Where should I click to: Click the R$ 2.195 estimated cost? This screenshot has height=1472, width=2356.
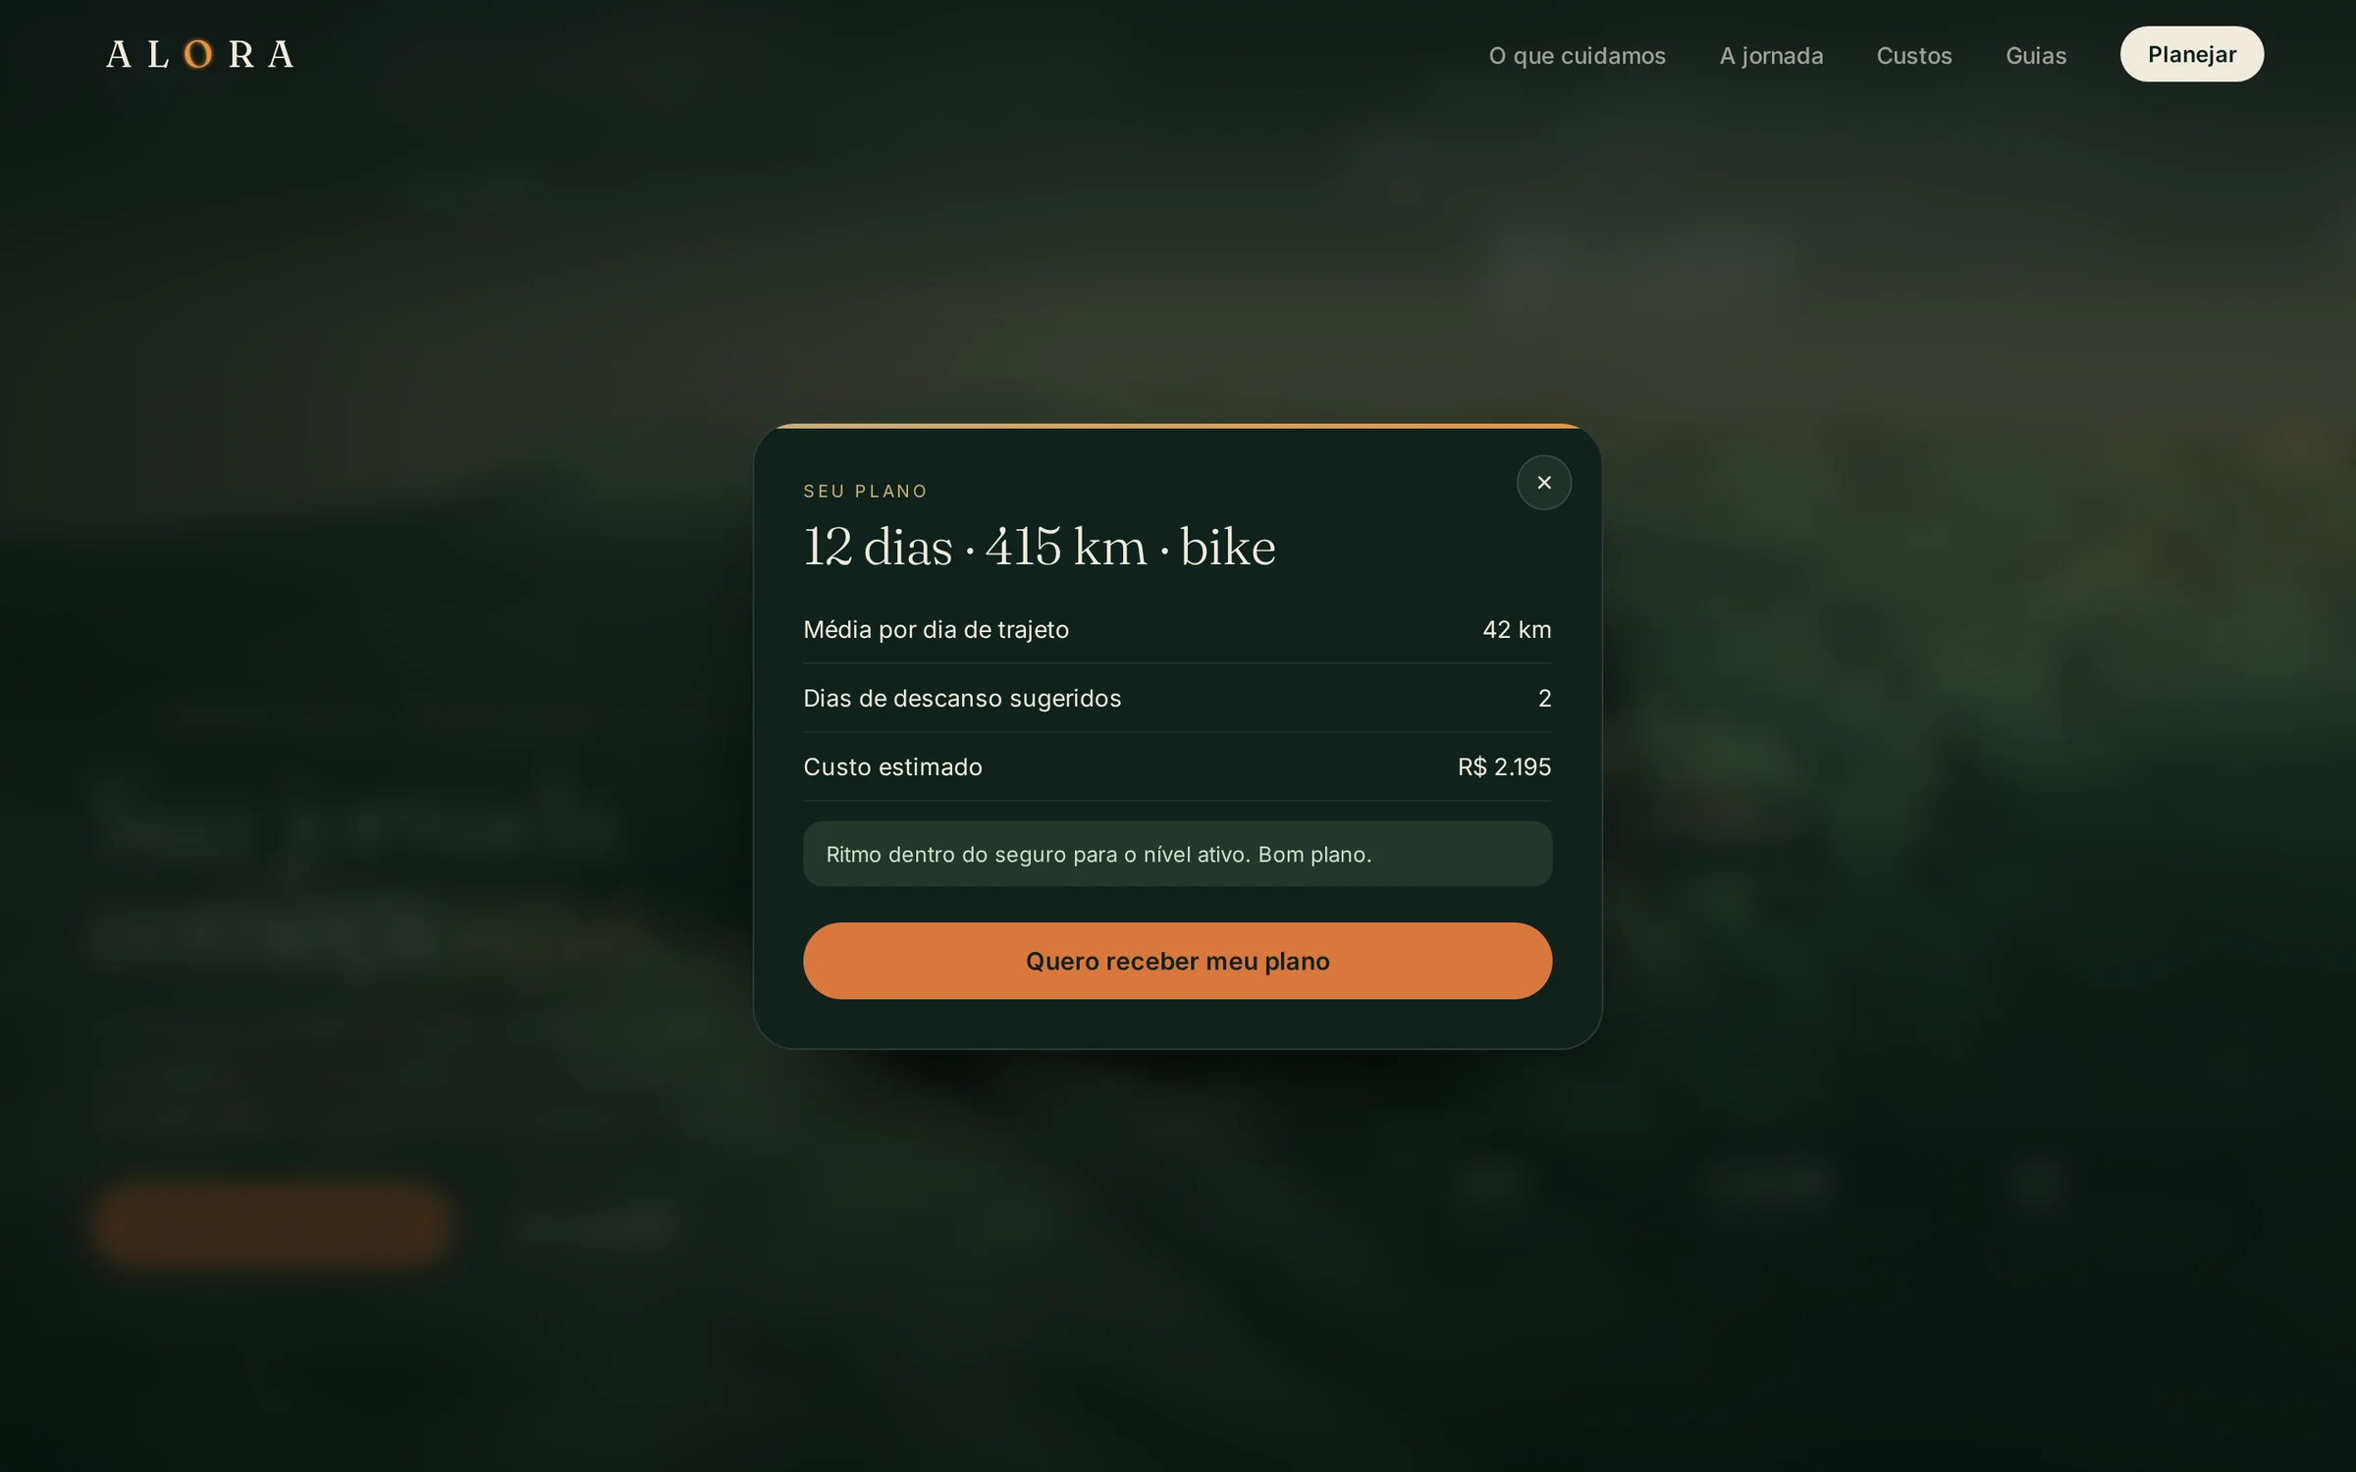tap(1504, 767)
